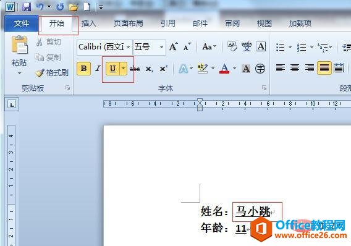
Task: Open the 引用 tab
Action: 168,23
